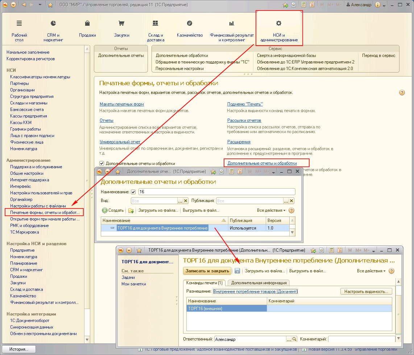Click Загрузить из файла in list window

coord(158,210)
